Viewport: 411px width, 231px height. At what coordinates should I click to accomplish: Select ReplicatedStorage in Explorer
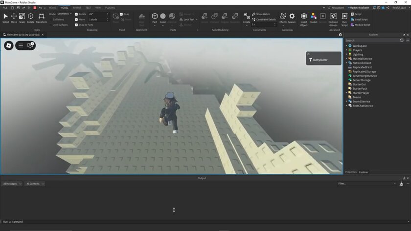pyautogui.click(x=364, y=71)
